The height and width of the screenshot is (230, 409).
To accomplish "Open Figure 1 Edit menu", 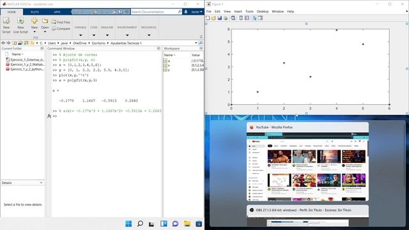I will [217, 11].
